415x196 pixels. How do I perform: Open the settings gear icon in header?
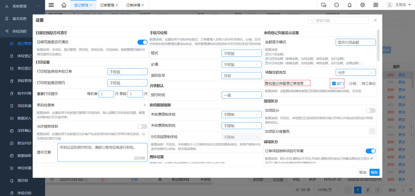[362, 5]
